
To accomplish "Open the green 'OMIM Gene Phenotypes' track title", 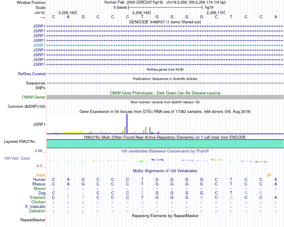I will coord(165,93).
